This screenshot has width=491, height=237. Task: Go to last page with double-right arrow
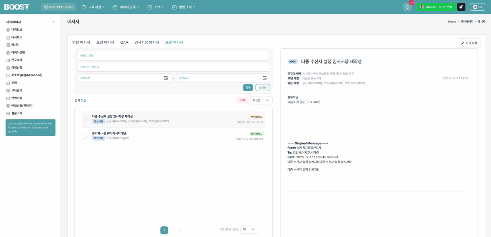click(x=180, y=230)
